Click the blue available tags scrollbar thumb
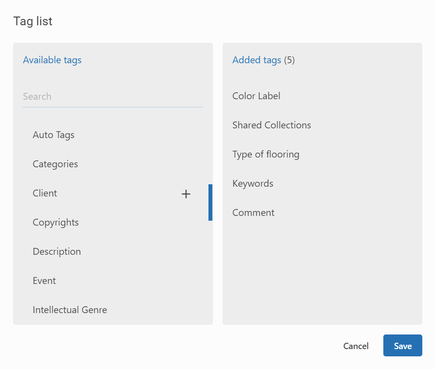The height and width of the screenshot is (369, 434). pos(210,202)
